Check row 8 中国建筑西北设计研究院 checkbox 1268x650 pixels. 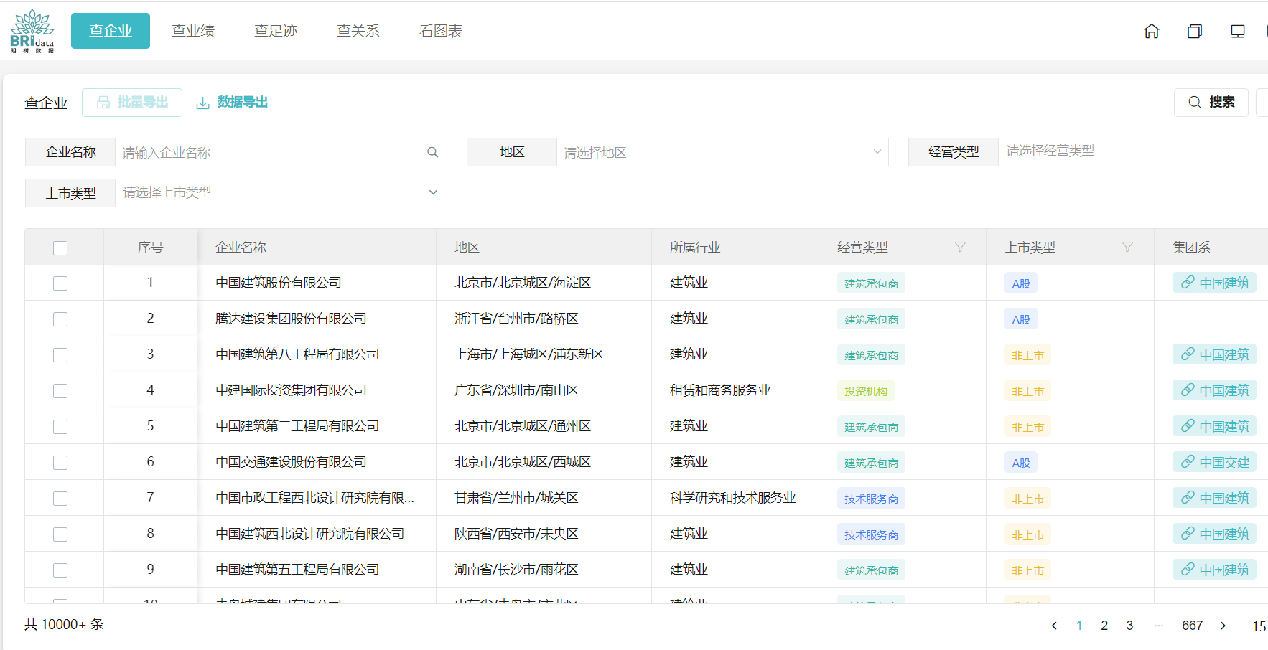[x=60, y=534]
